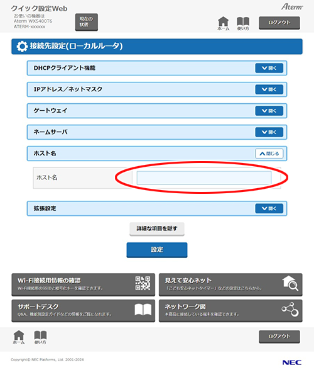This screenshot has height=382, width=314.
Task: Click the クイック設定Web title text
Action: (x=39, y=9)
